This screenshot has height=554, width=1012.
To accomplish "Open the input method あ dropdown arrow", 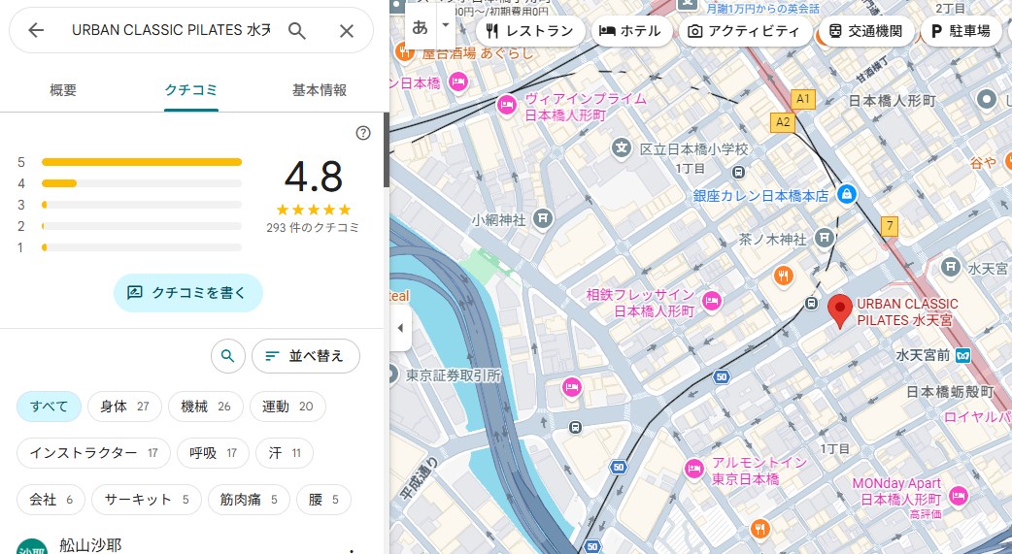I will pyautogui.click(x=445, y=24).
